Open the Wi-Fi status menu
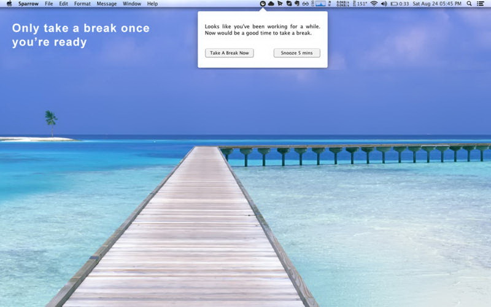The width and height of the screenshot is (491, 307). click(374, 4)
